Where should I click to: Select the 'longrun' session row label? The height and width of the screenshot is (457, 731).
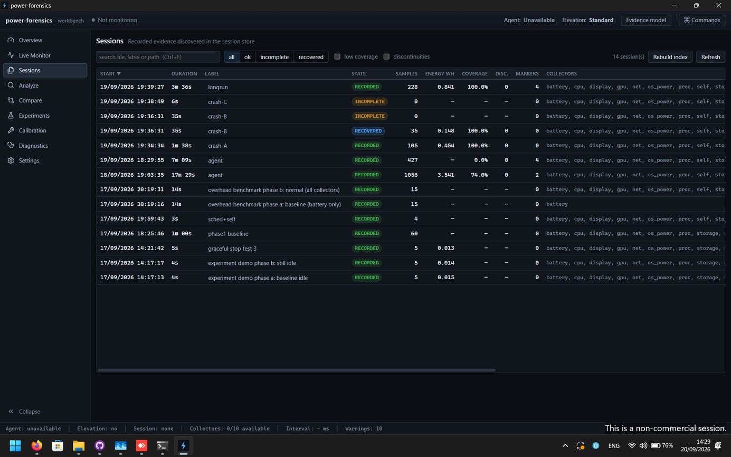(218, 87)
